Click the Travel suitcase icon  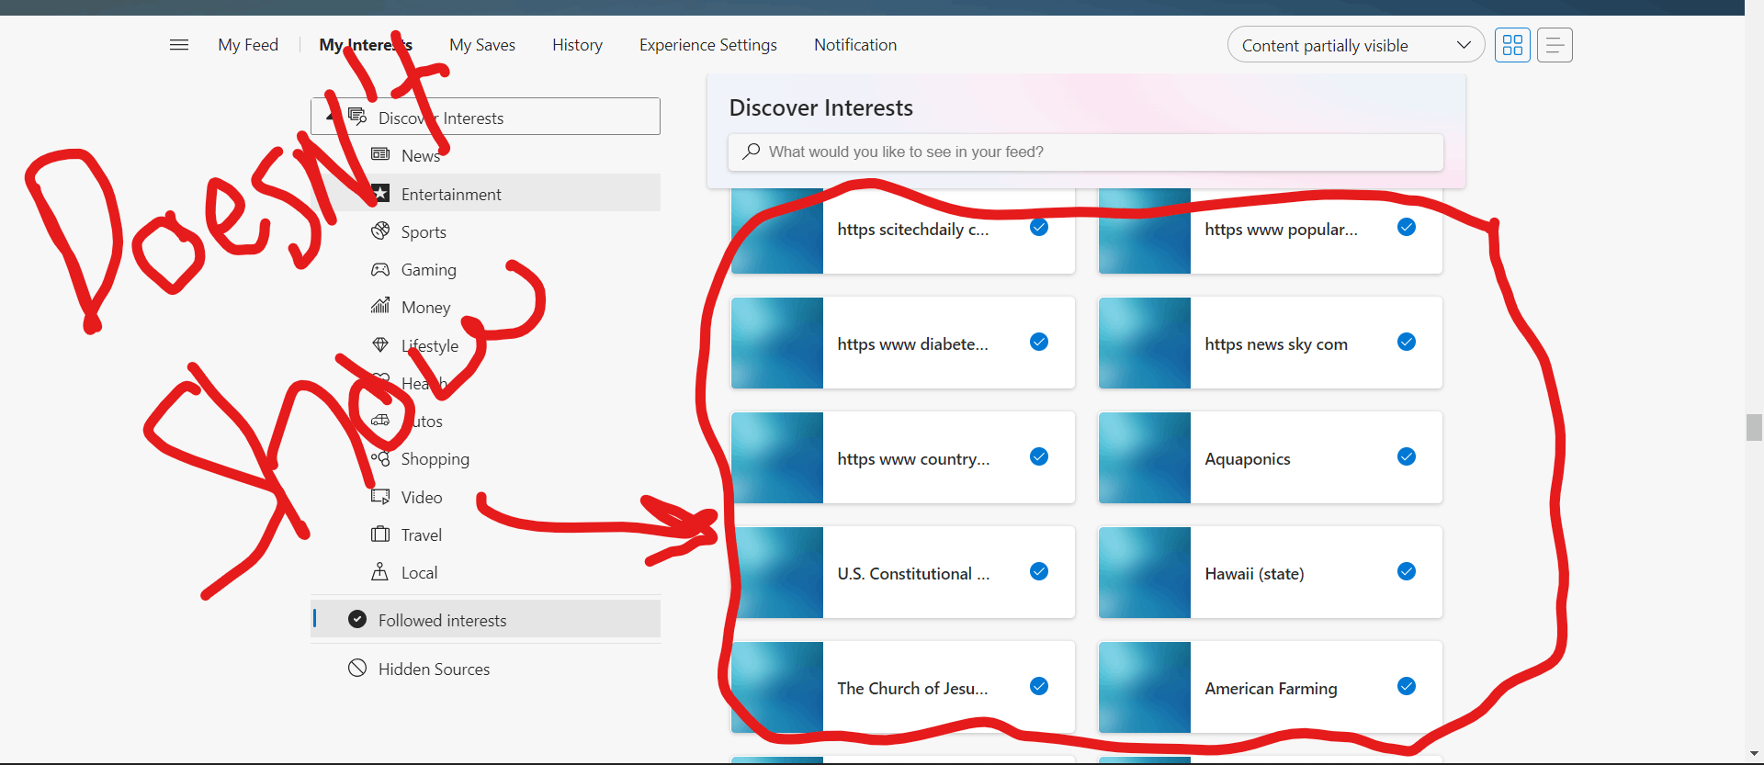(x=380, y=534)
